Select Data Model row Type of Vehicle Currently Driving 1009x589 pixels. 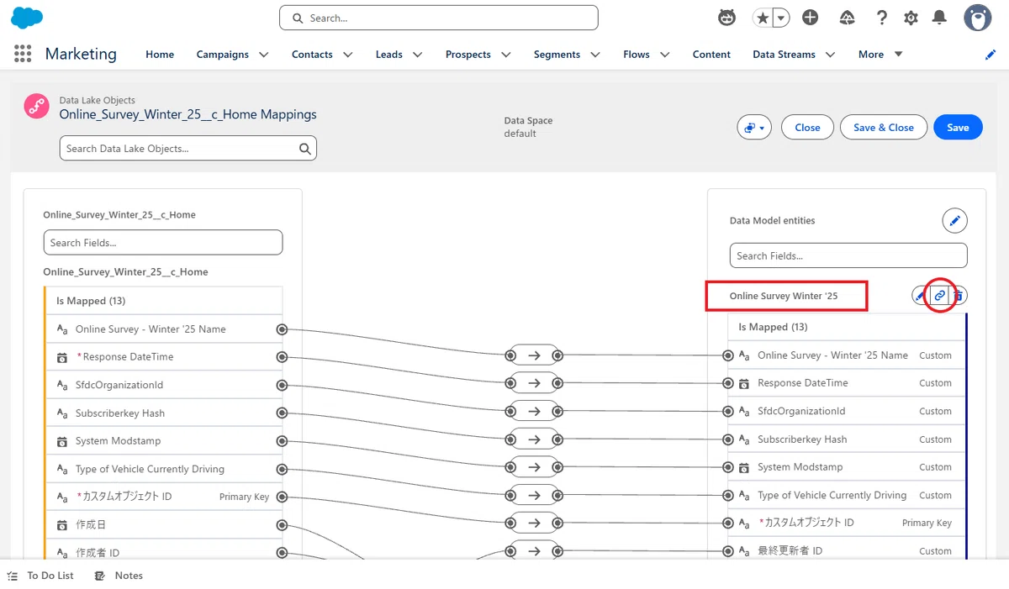[x=847, y=496]
